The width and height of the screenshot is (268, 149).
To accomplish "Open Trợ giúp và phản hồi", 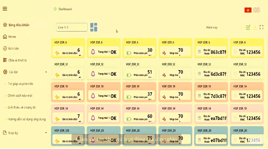I will click(20, 84).
